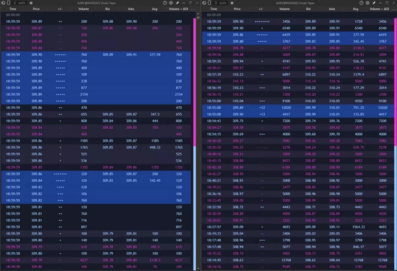
Task: Click the 347.5 average value in the left panel
Action: pyautogui.click(x=155, y=114)
